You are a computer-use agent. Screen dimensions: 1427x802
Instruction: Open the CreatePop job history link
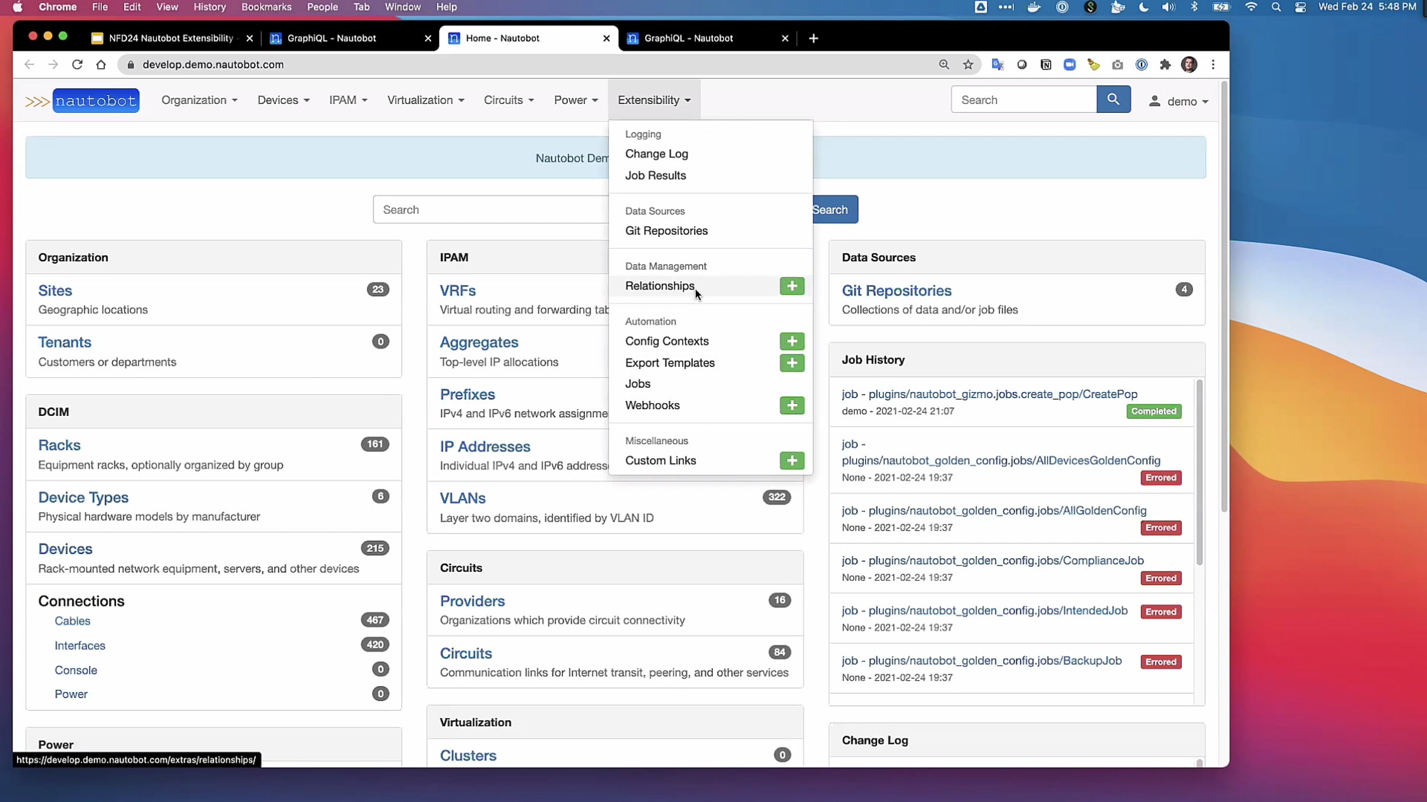[x=989, y=394]
